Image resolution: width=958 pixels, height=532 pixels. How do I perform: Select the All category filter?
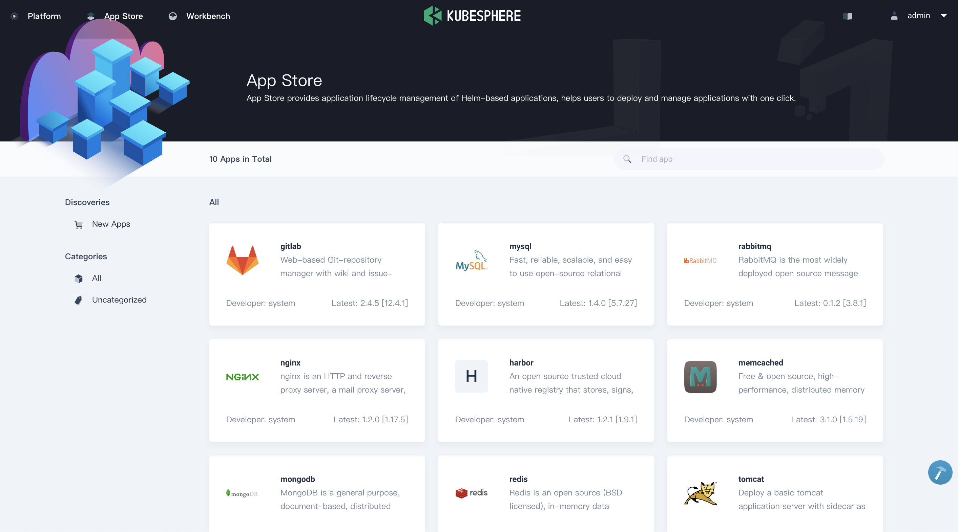tap(96, 278)
